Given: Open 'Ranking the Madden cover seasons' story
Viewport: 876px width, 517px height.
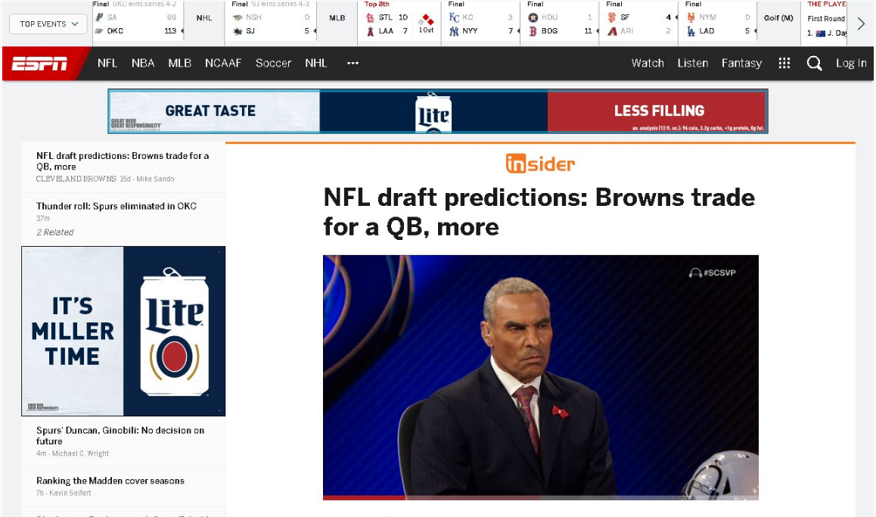Looking at the screenshot, I should pyautogui.click(x=110, y=481).
